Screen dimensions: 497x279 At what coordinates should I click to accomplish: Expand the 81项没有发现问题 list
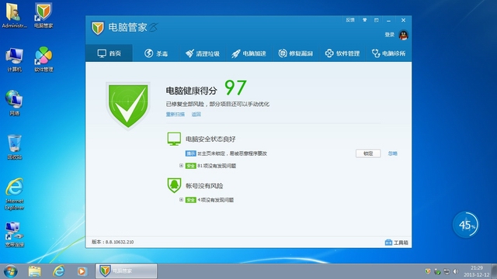point(181,165)
